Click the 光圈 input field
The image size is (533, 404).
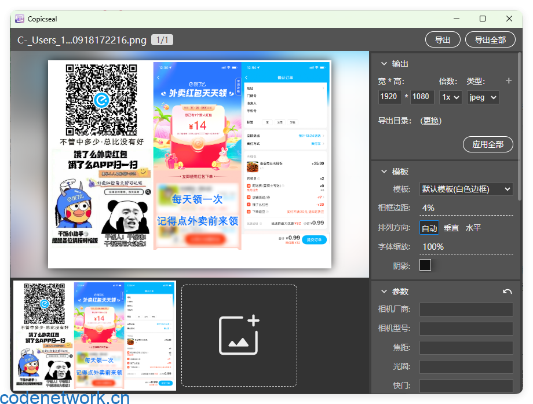466,366
